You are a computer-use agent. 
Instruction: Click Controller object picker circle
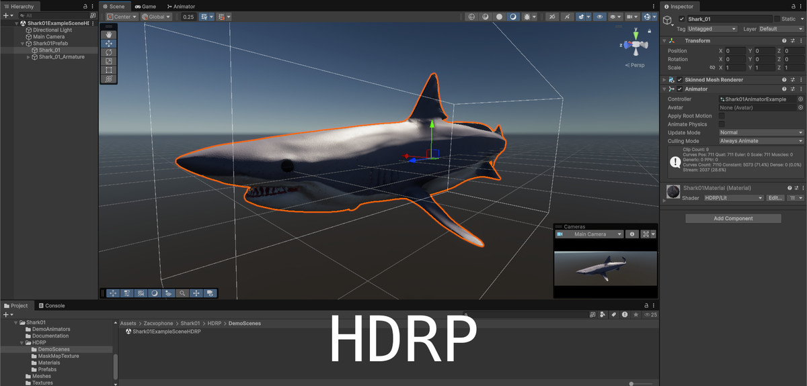800,99
